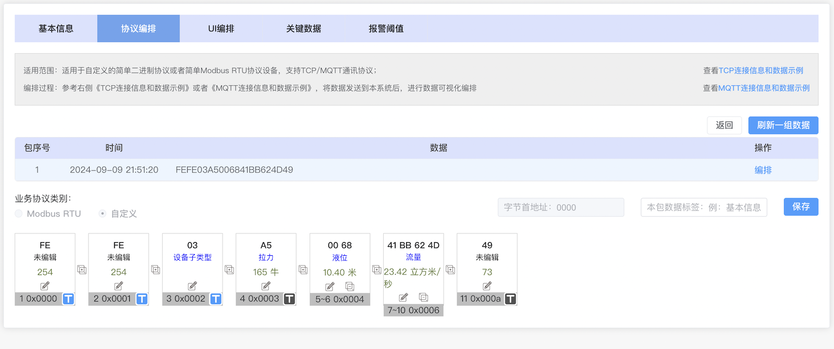The image size is (834, 349).
Task: Click data string FEFE03A5006841BB624D49
Action: pyautogui.click(x=234, y=170)
